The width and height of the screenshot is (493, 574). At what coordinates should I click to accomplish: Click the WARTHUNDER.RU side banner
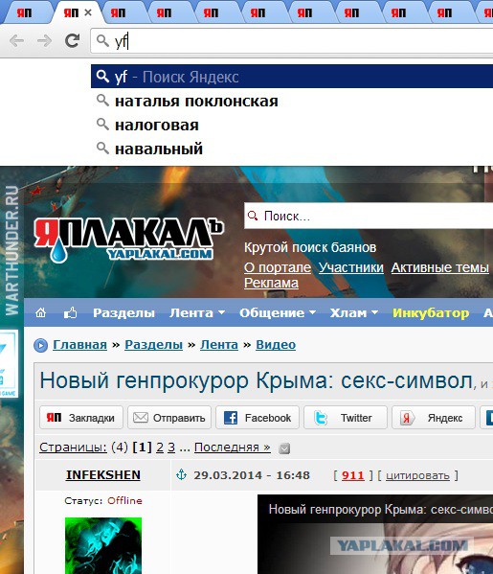tap(11, 250)
